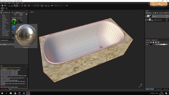The width and height of the screenshot is (169, 95).
Task: Click the mask thumbnail of Marble Fine White
Action: 152,20
